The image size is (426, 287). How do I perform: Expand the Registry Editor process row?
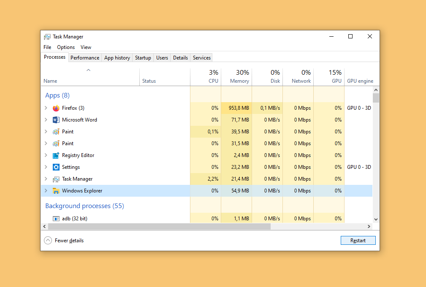(x=46, y=155)
